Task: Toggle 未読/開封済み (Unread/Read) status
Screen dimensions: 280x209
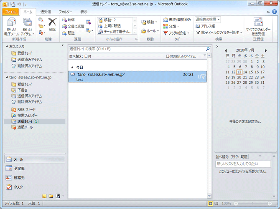Action: [x=177, y=20]
